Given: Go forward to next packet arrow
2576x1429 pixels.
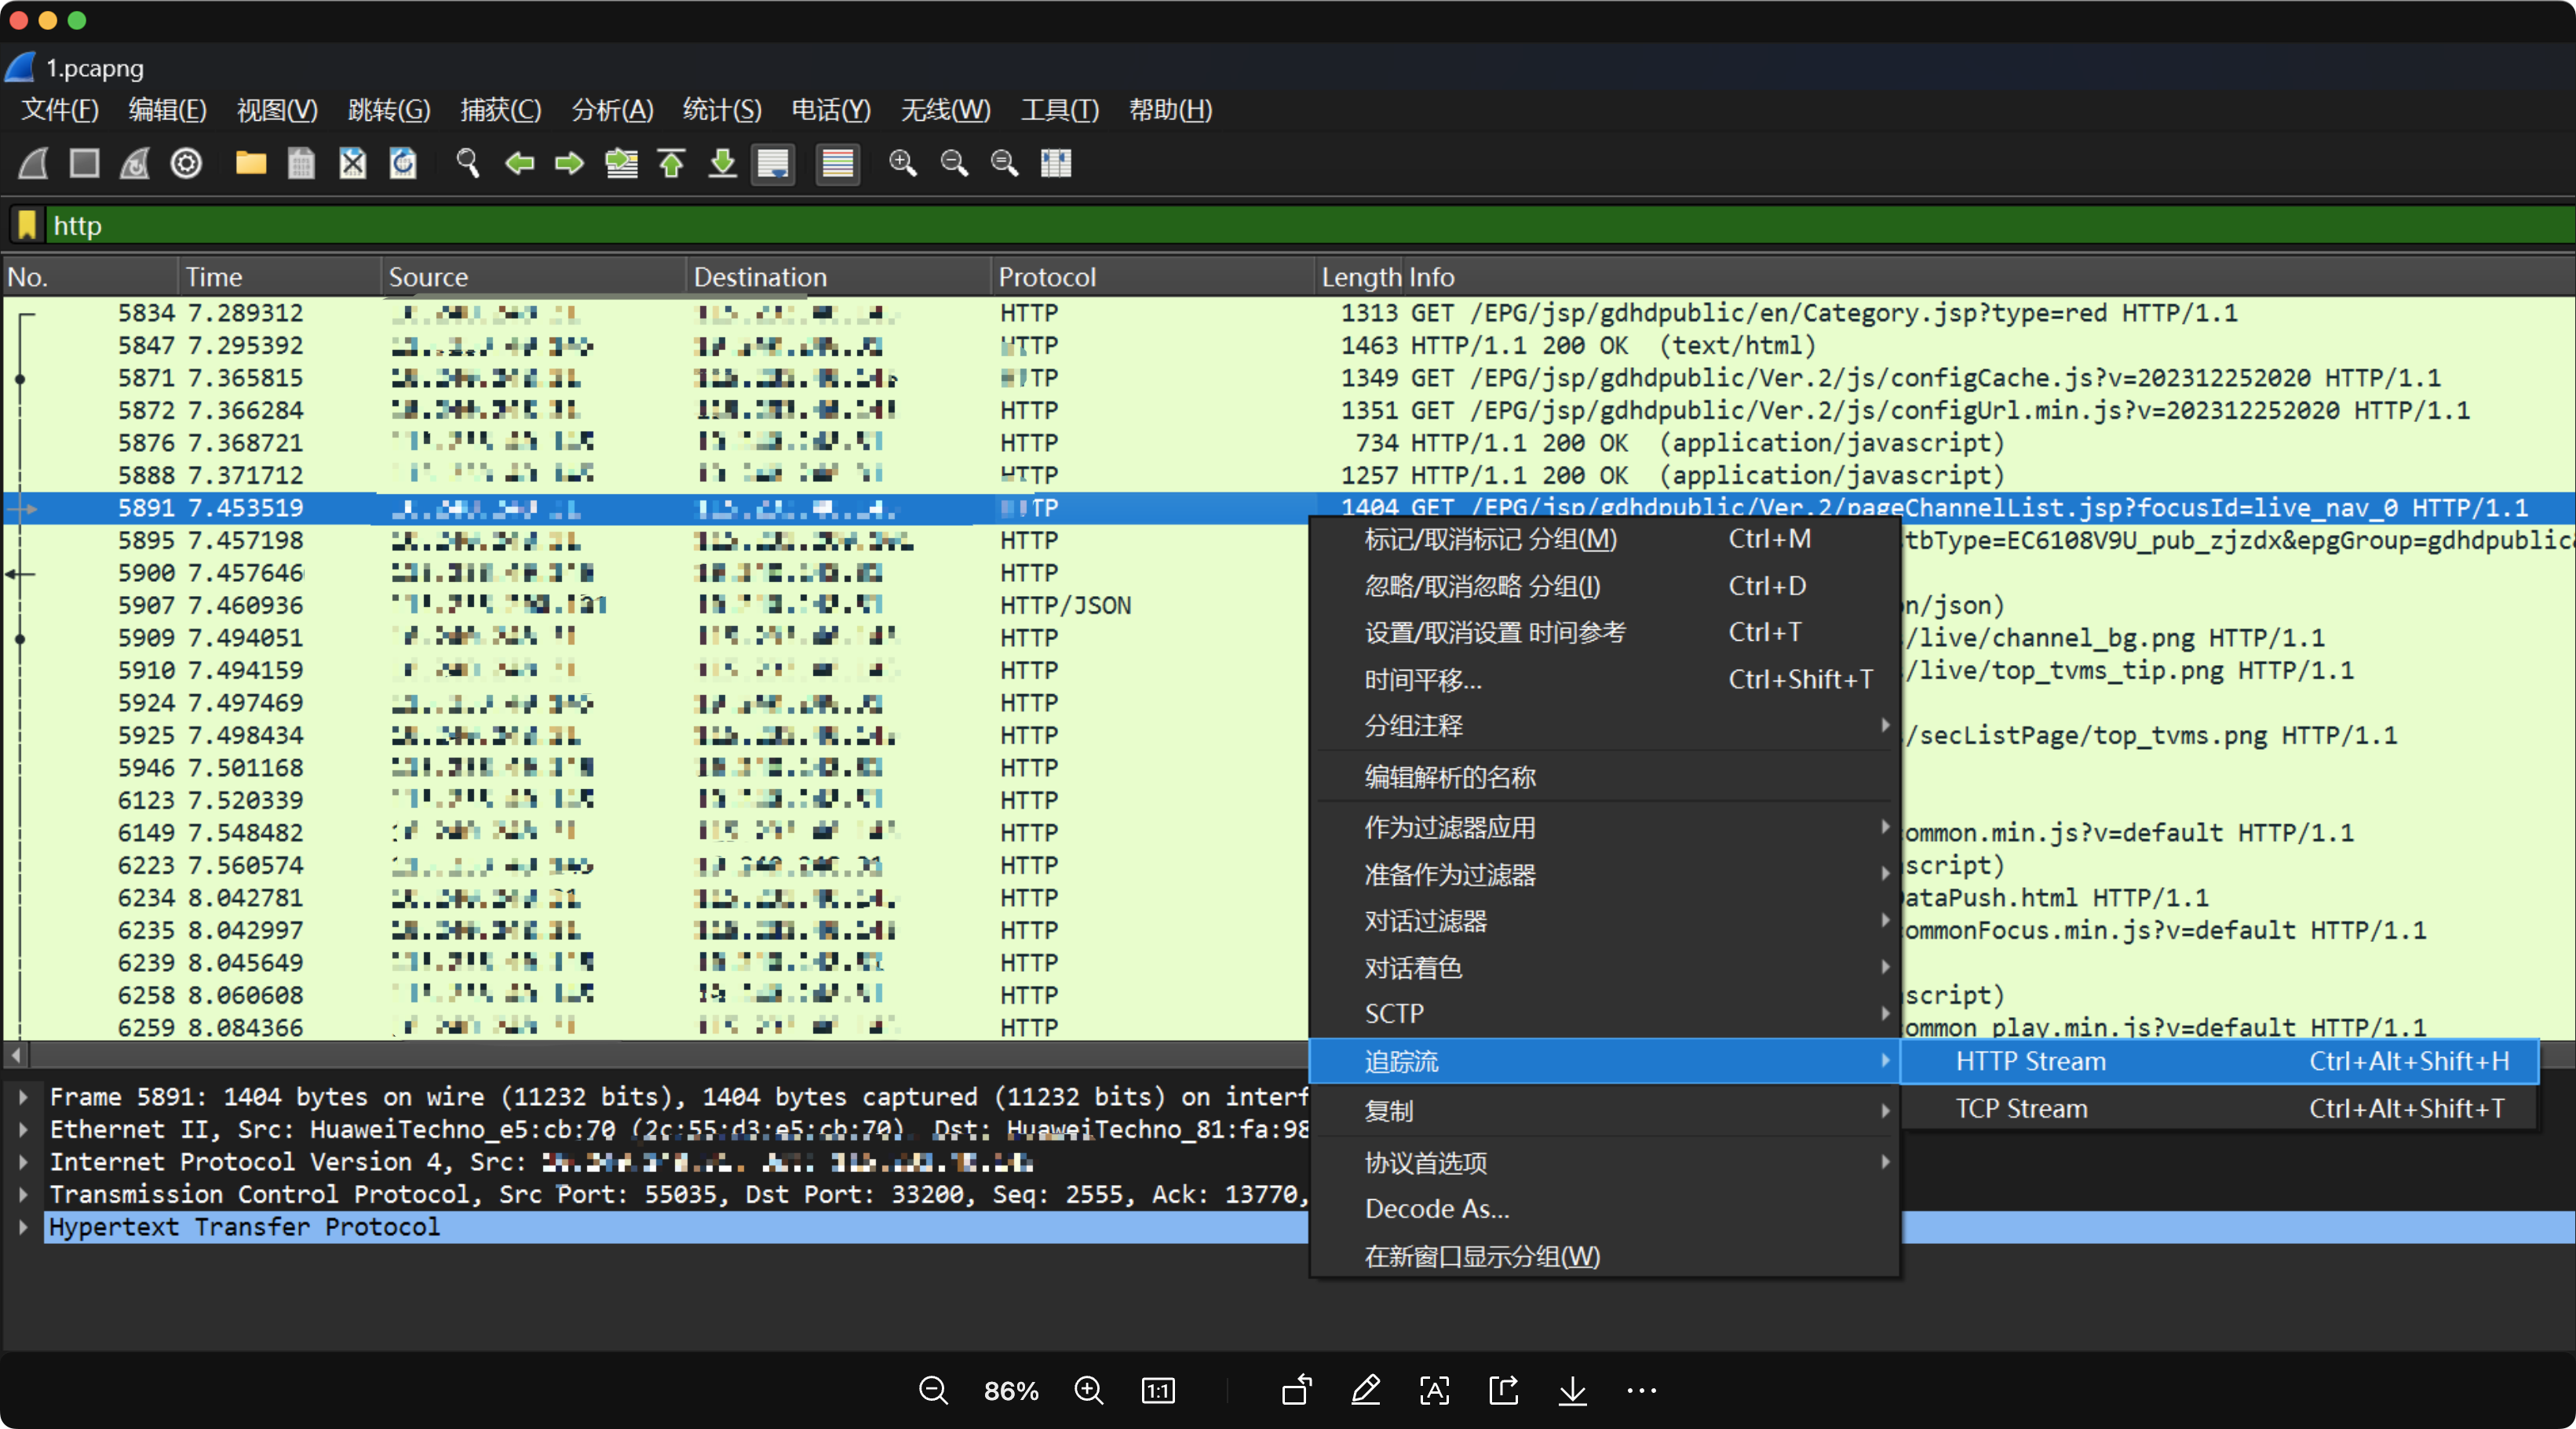Looking at the screenshot, I should coord(570,163).
